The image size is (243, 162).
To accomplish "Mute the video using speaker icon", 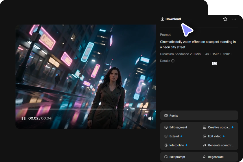I will [x=150, y=118].
